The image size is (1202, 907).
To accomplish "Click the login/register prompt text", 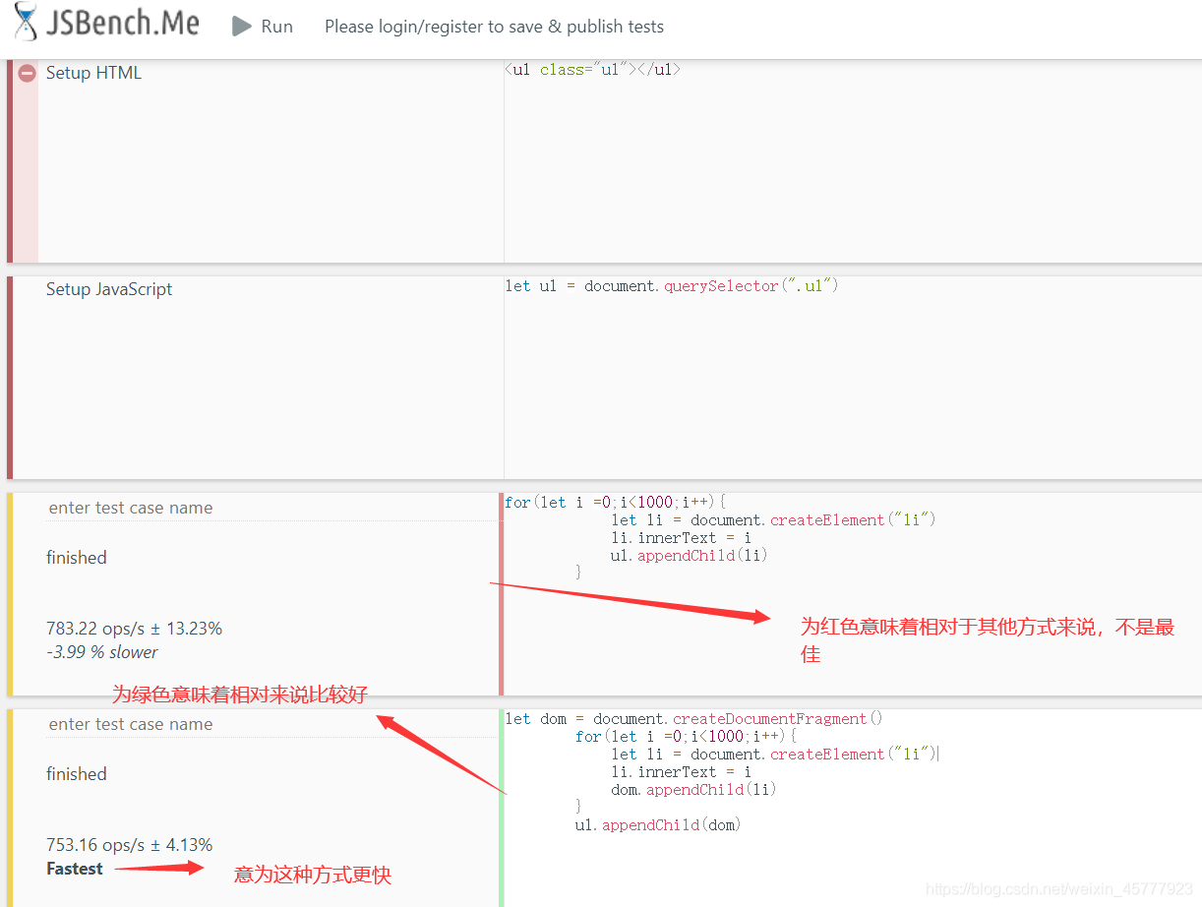I will [494, 27].
